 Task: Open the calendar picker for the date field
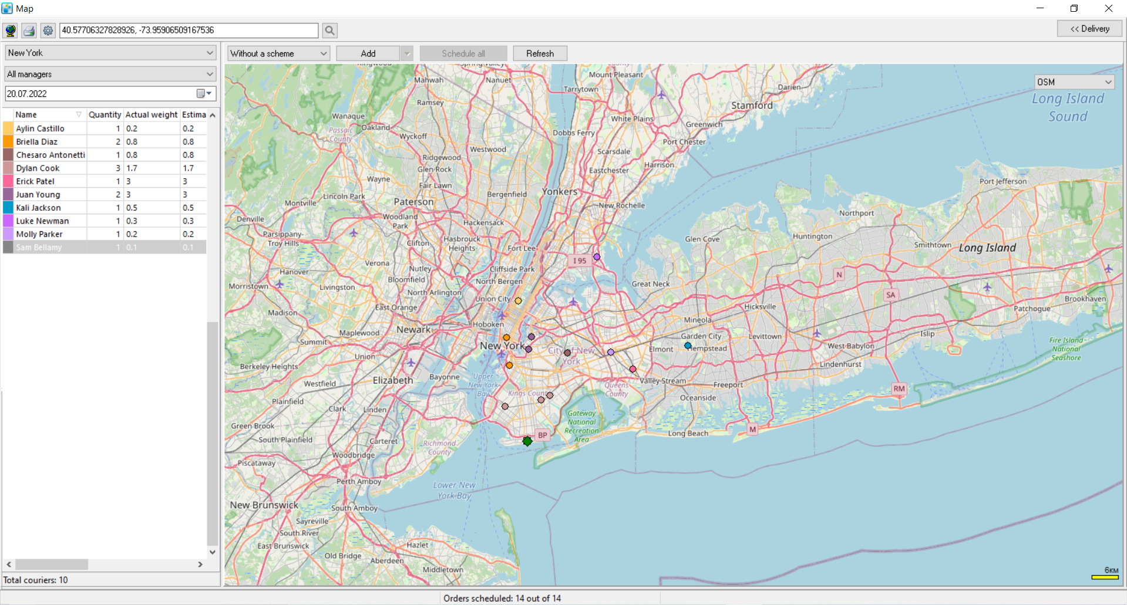tap(204, 94)
